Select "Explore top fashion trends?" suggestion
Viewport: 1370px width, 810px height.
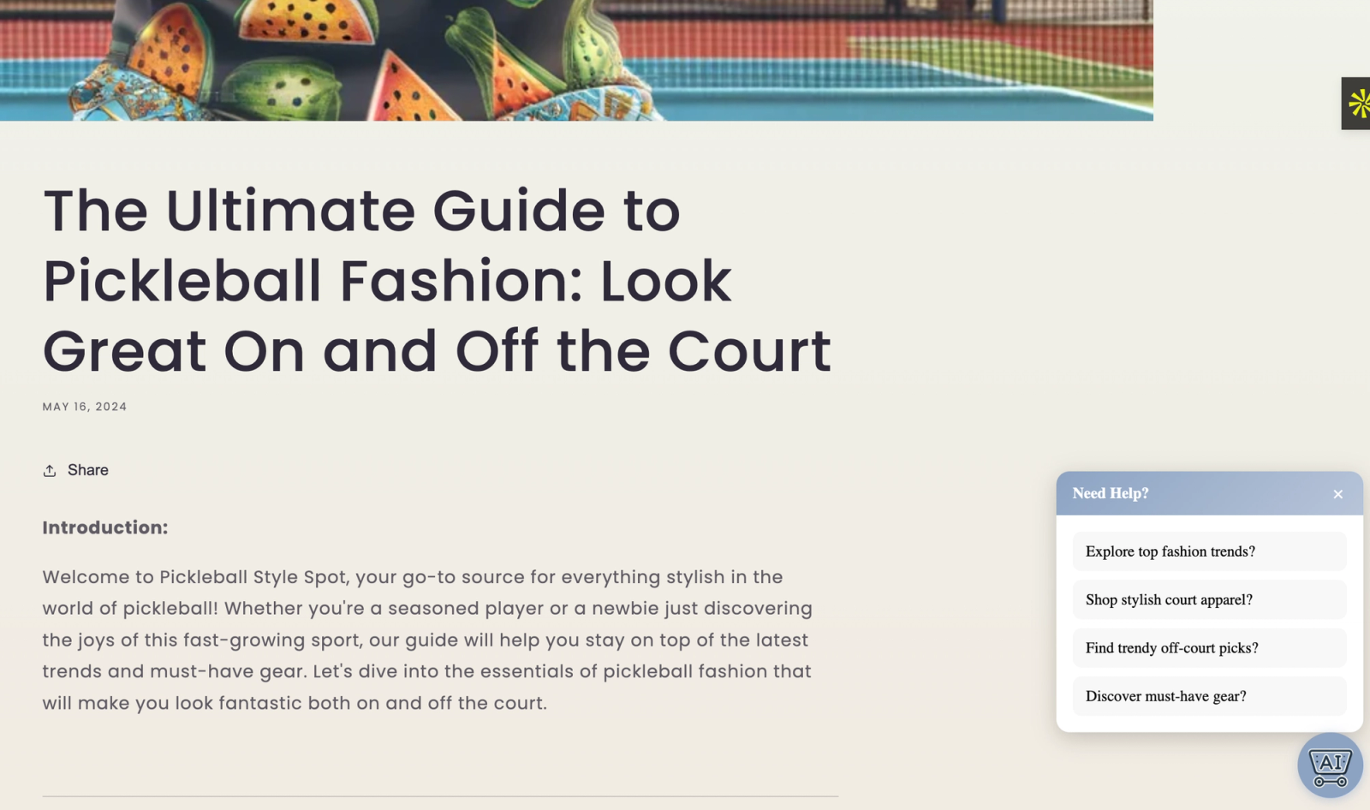pyautogui.click(x=1209, y=551)
